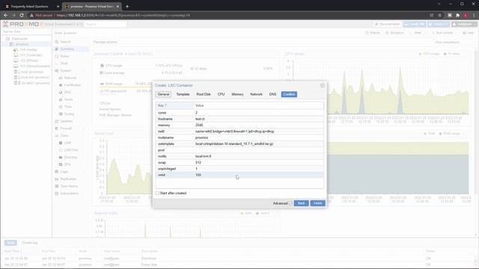Click the Summary icon in node menu
479x269 pixels.
(57, 49)
